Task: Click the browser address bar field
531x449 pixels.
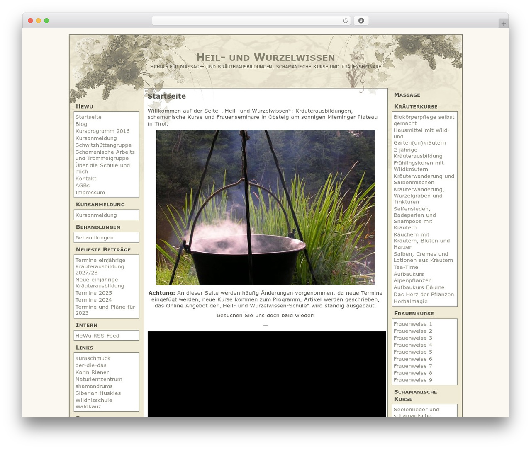Action: coord(251,21)
